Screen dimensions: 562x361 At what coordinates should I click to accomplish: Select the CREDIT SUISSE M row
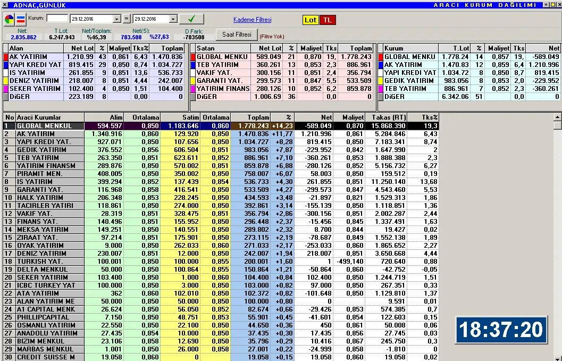221,357
